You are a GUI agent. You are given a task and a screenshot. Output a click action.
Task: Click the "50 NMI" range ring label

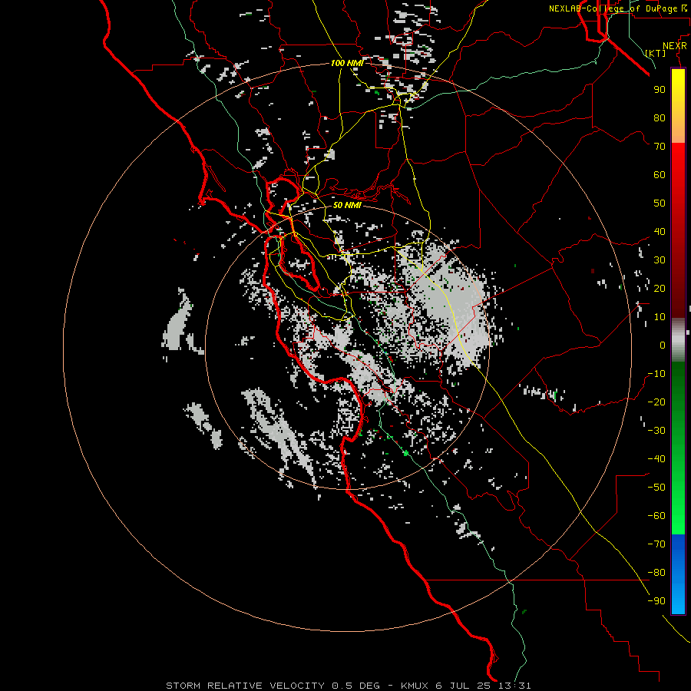coord(347,205)
